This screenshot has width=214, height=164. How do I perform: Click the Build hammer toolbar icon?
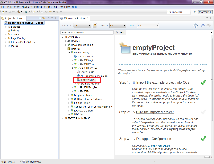pyautogui.click(x=18, y=12)
